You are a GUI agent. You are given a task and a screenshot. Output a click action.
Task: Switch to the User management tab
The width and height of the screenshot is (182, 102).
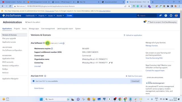click(x=48, y=29)
